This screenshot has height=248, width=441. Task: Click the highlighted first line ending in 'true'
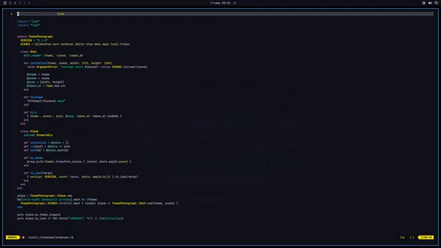pos(225,14)
